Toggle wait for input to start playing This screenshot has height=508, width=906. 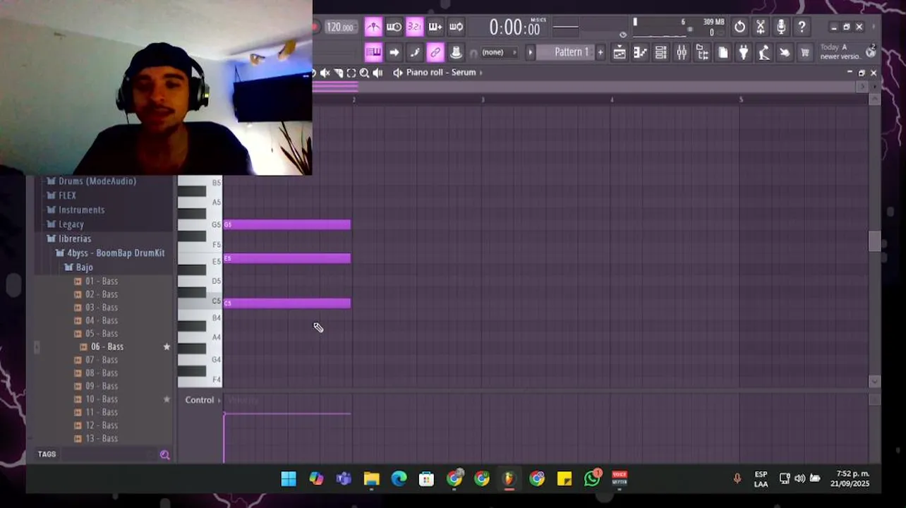[394, 27]
